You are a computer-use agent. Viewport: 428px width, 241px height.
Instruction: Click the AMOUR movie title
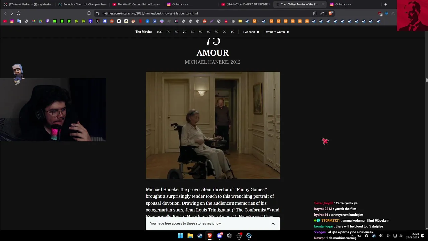point(213,53)
